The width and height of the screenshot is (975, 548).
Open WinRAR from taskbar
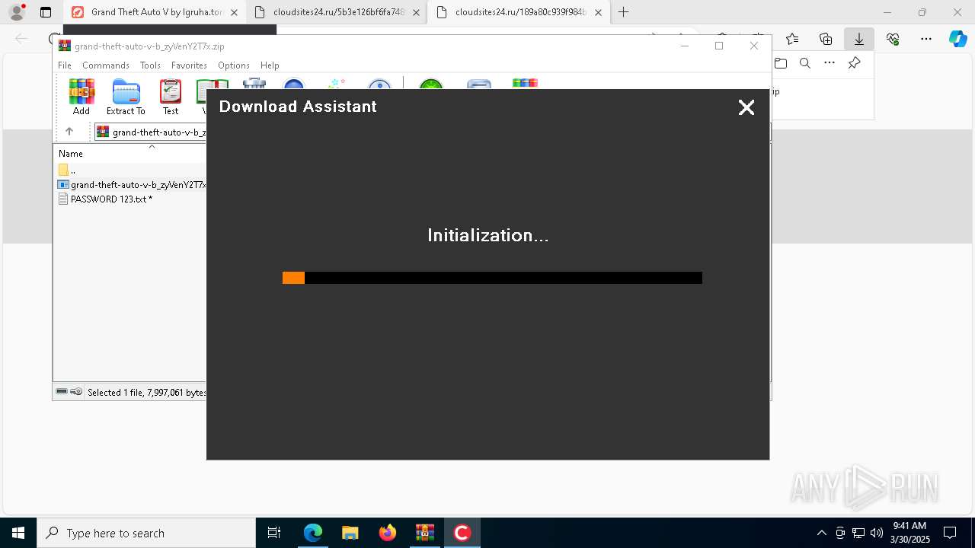[x=424, y=533]
